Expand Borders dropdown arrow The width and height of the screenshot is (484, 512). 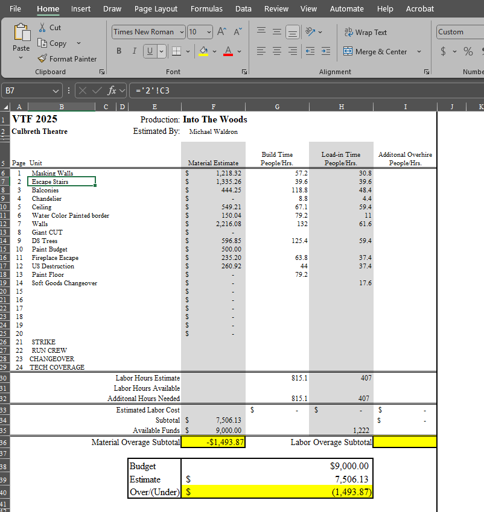coord(188,51)
